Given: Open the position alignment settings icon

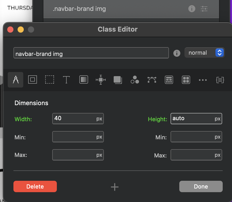Looking at the screenshot, I should pyautogui.click(x=100, y=80).
